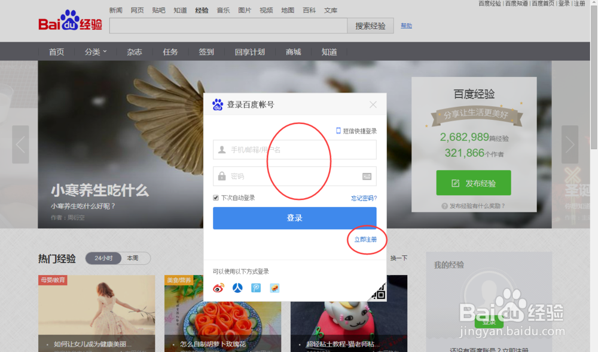Click the 文库 top link
598x352 pixels.
[x=331, y=10]
